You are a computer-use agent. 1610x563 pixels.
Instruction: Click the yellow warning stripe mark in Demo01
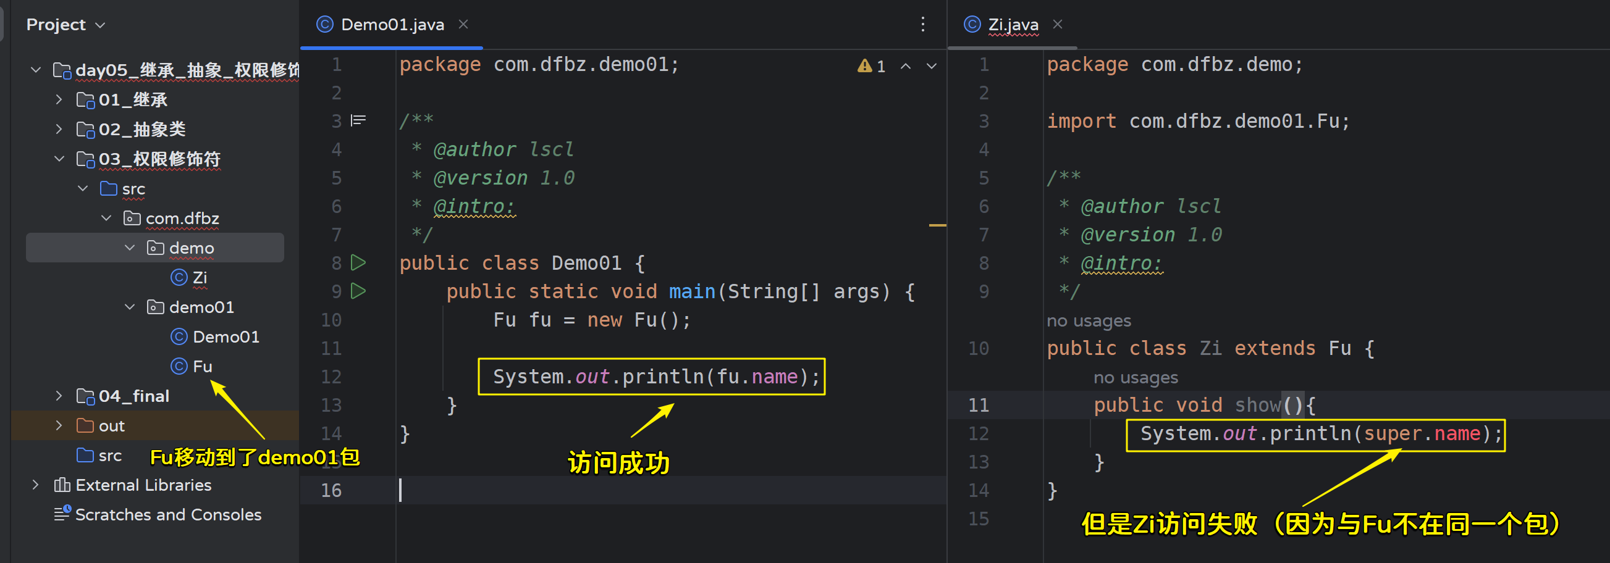pyautogui.click(x=937, y=225)
